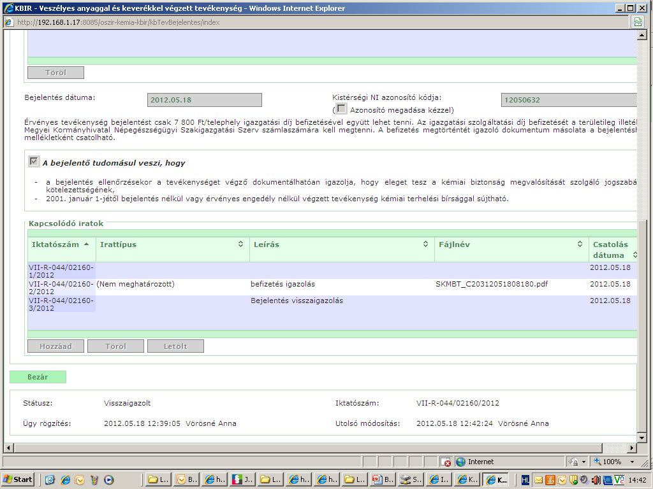
Task: Click vertical scrollbar up arrow
Action: click(x=642, y=36)
